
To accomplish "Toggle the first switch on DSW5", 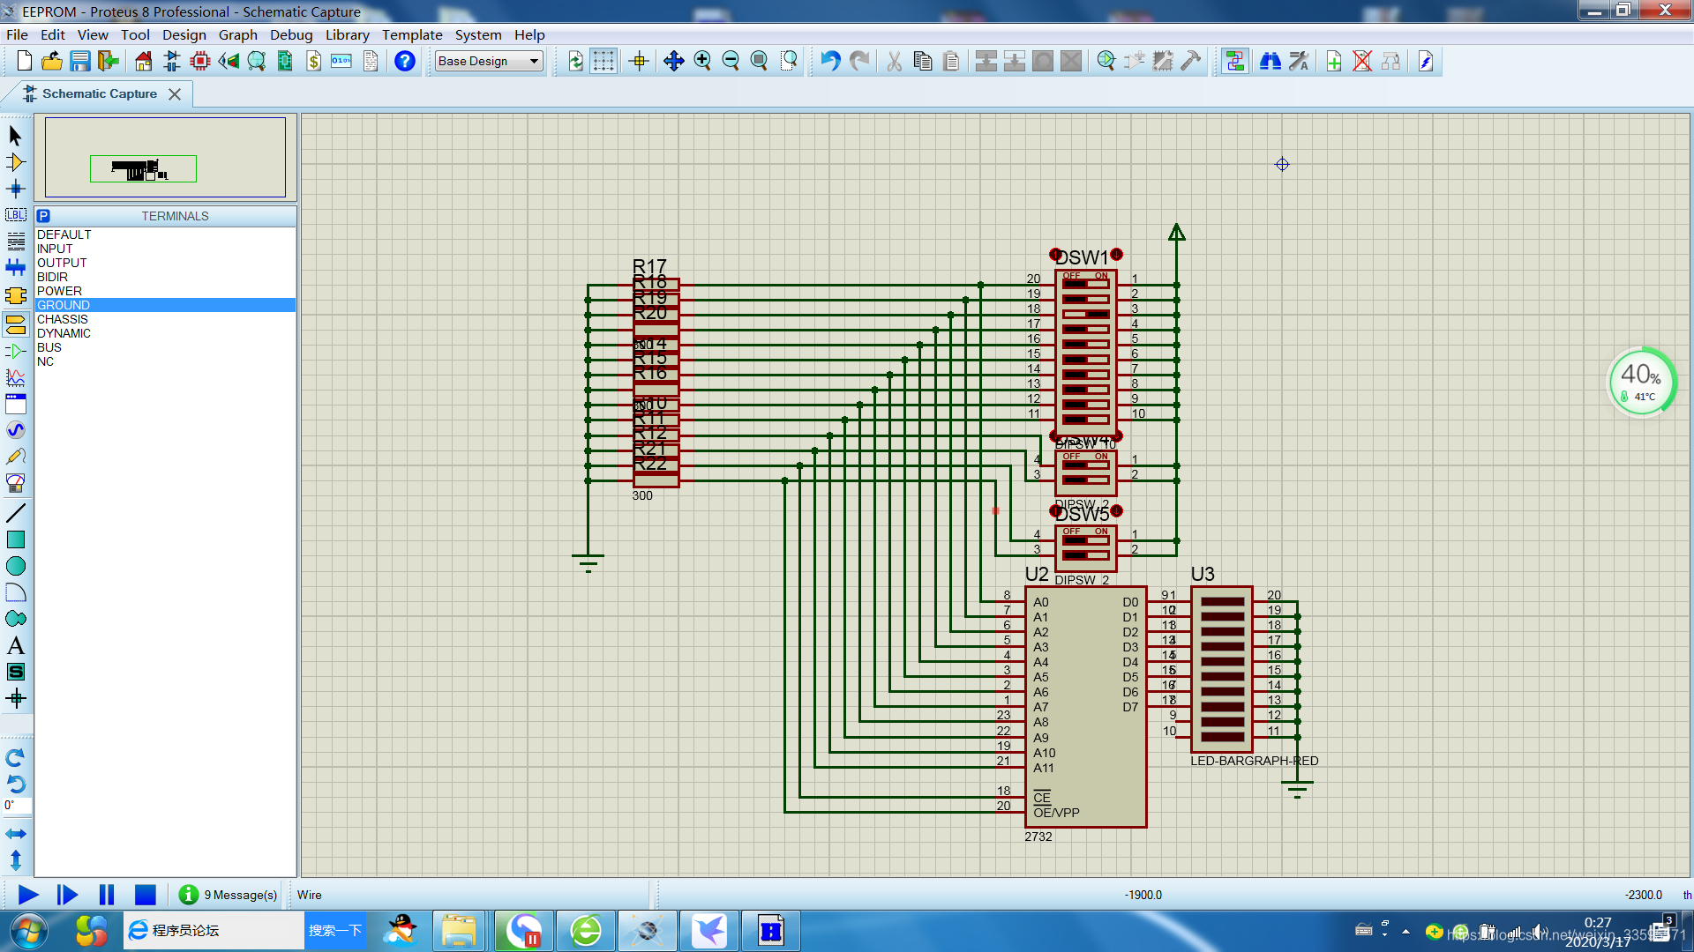I will click(x=1086, y=540).
